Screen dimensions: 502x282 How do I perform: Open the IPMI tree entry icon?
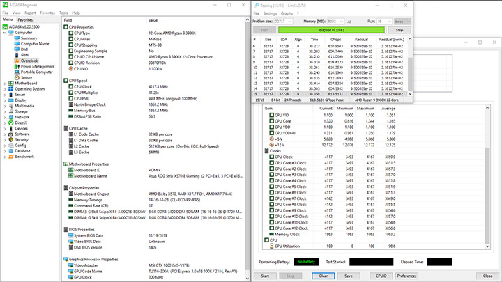pos(17,55)
